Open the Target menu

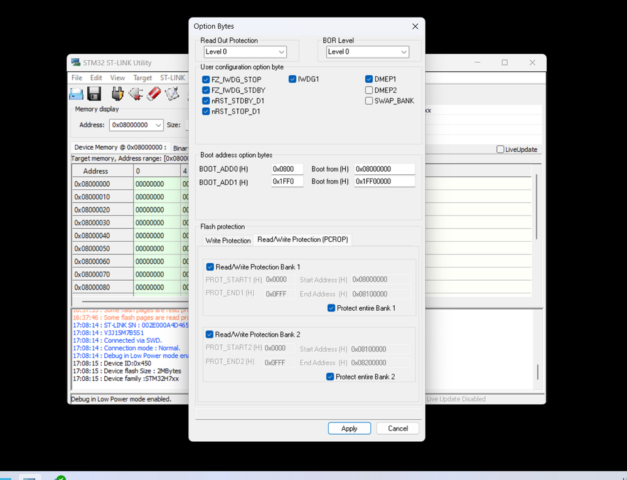(142, 78)
